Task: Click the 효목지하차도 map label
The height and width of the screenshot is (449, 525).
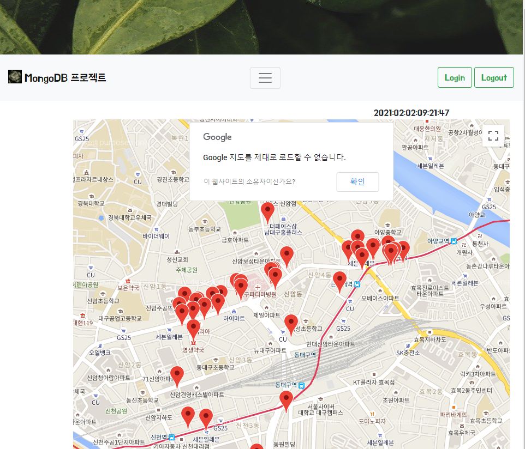Action: [430, 339]
